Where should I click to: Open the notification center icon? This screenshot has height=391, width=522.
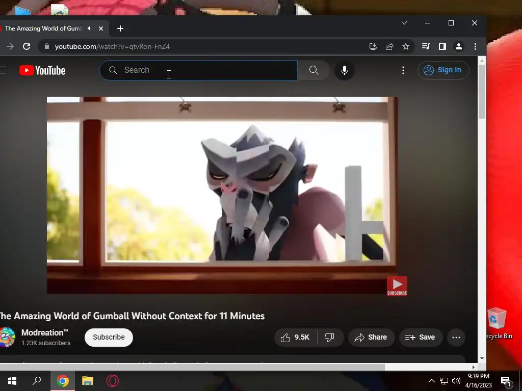[x=506, y=381]
